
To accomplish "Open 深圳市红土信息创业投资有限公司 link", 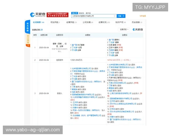I will [123, 104].
